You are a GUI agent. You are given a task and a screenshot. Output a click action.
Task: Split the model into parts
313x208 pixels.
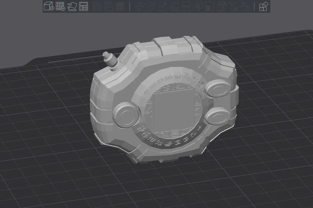[x=109, y=6]
